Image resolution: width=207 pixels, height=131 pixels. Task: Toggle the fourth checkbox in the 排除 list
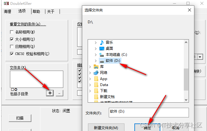80,81
